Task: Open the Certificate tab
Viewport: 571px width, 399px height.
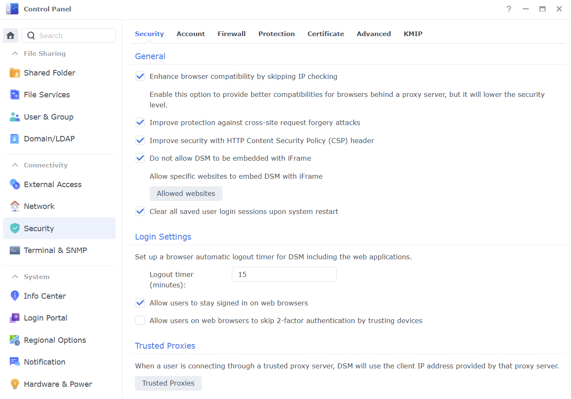Action: (326, 34)
